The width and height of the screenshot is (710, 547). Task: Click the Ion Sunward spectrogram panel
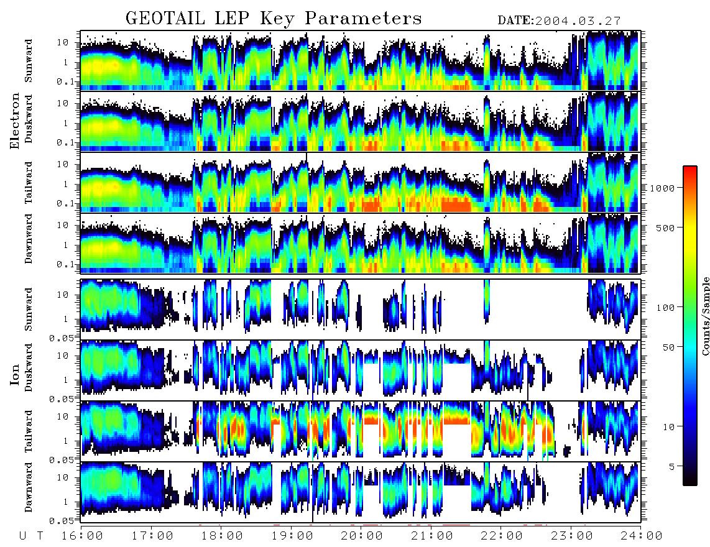click(x=361, y=310)
